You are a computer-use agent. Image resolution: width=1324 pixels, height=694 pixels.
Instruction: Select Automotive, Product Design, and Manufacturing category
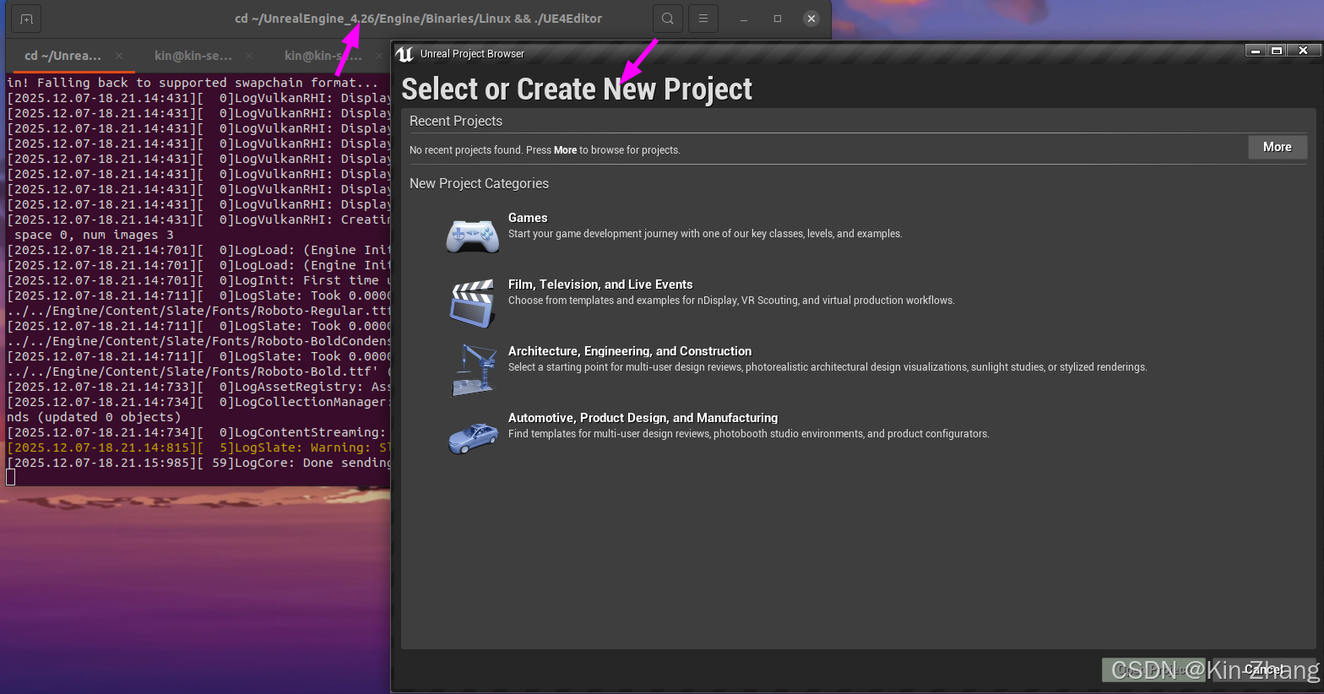pos(643,418)
